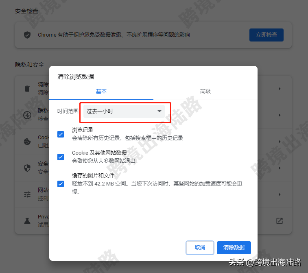Click the trash can clear data icon
This screenshot has width=308, height=273.
coord(27,89)
